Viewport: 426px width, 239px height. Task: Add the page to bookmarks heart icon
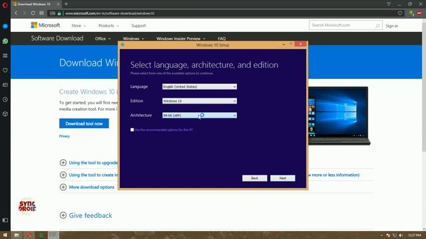click(400, 13)
